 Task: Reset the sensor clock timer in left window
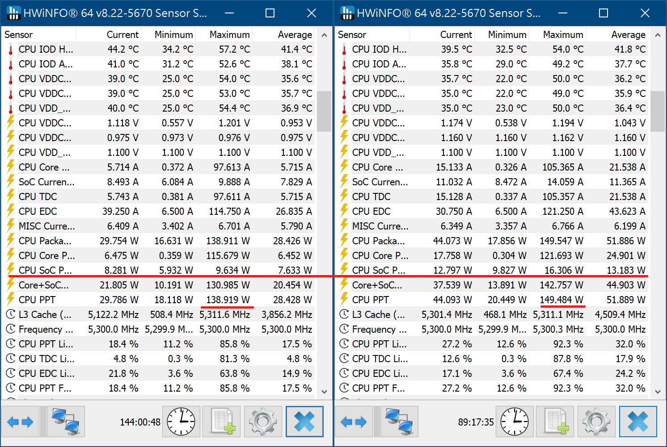point(181,422)
